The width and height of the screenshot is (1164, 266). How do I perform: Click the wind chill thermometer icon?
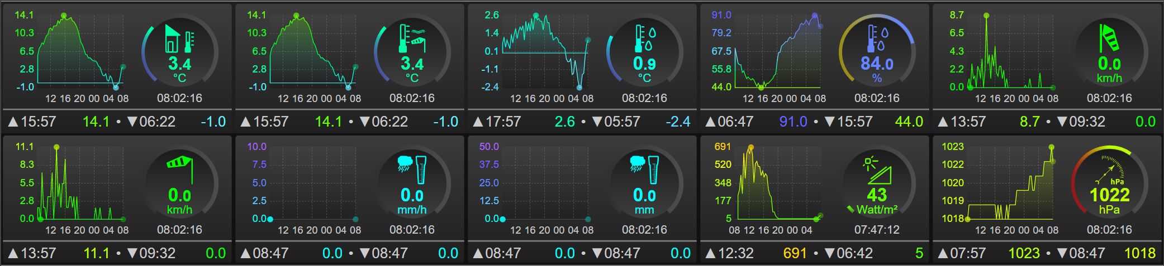click(x=412, y=38)
